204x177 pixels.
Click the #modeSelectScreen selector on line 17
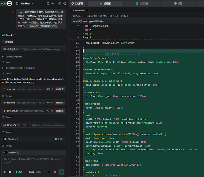coord(94,58)
